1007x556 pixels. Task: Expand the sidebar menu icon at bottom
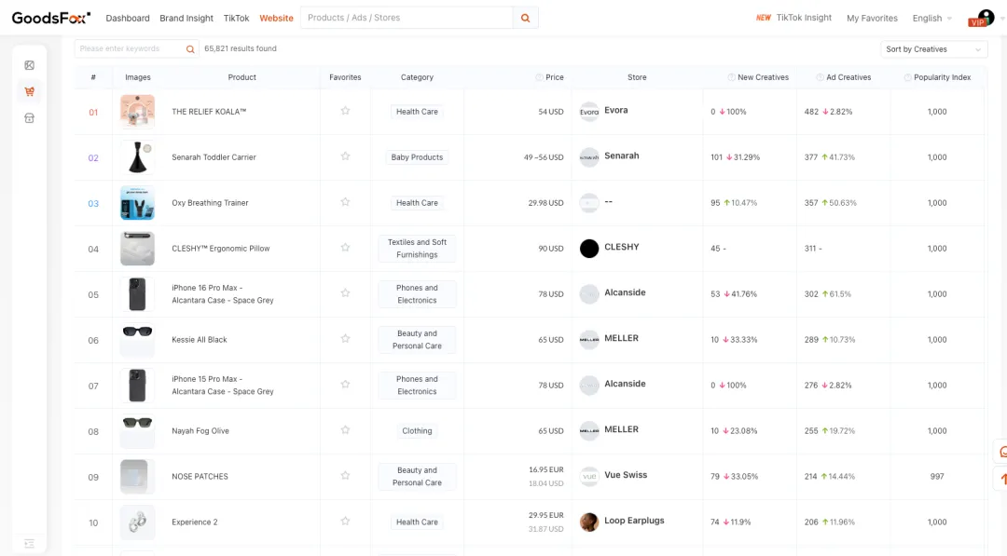[30, 544]
